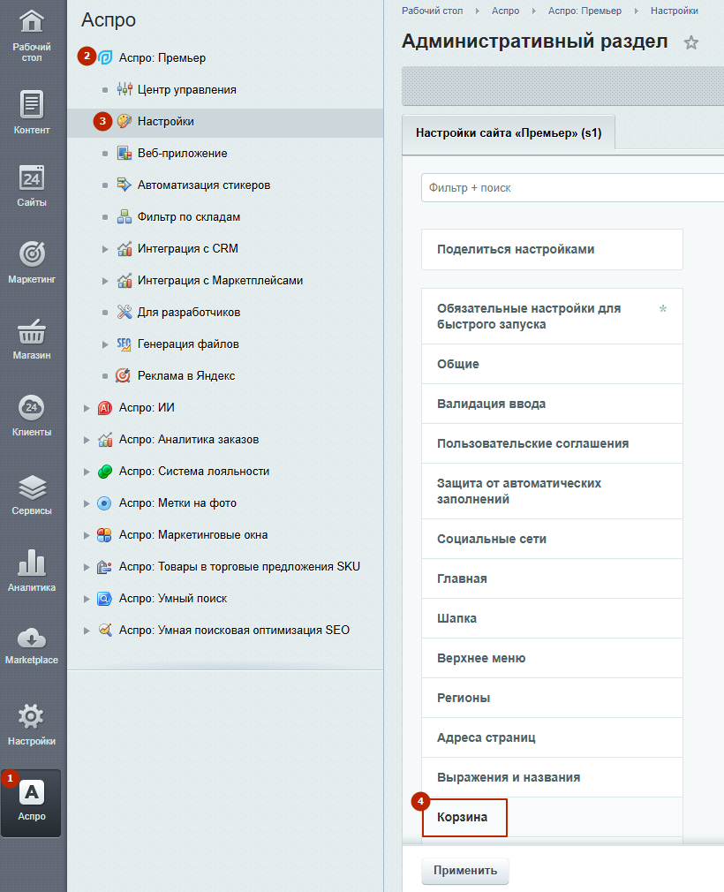
Task: Go to Аспро: Премьер breadcrumb link
Action: tap(584, 11)
